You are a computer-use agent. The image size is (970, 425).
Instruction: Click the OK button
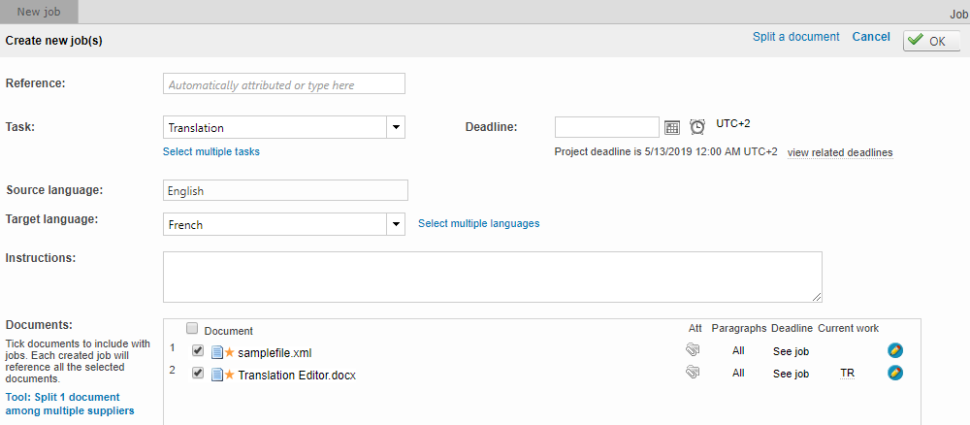coord(931,41)
